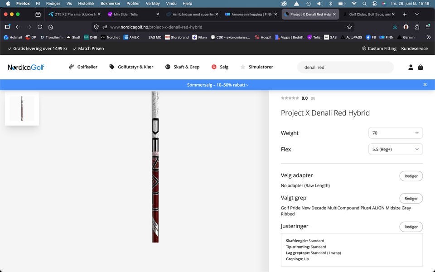
Task: Open the Vipps | Bedrift bookmark
Action: 289,37
